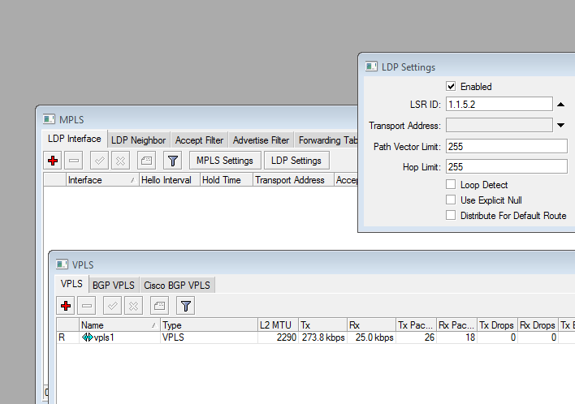This screenshot has height=404, width=575.
Task: Click the VPLS window title icon
Action: click(62, 264)
